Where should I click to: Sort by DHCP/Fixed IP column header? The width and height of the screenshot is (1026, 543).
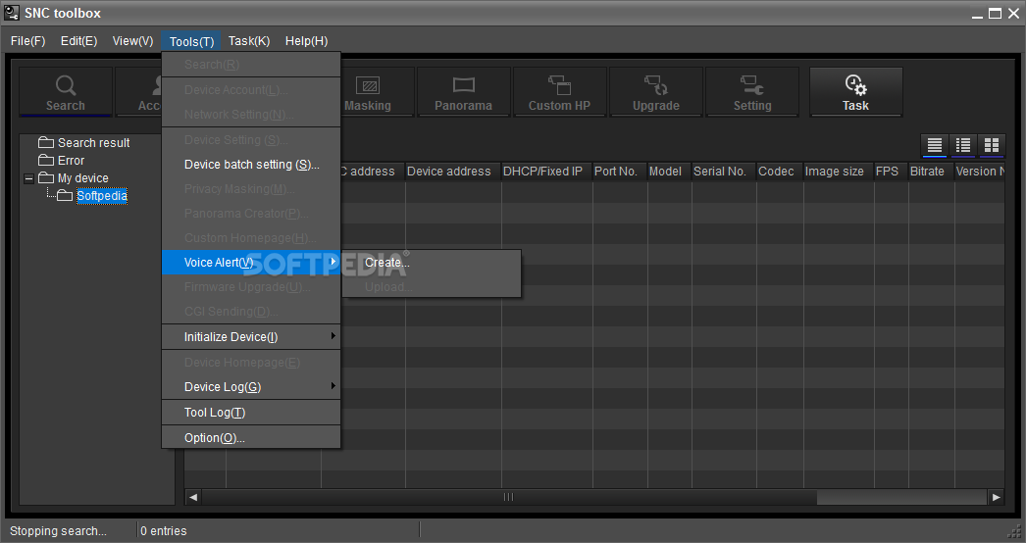coord(546,172)
